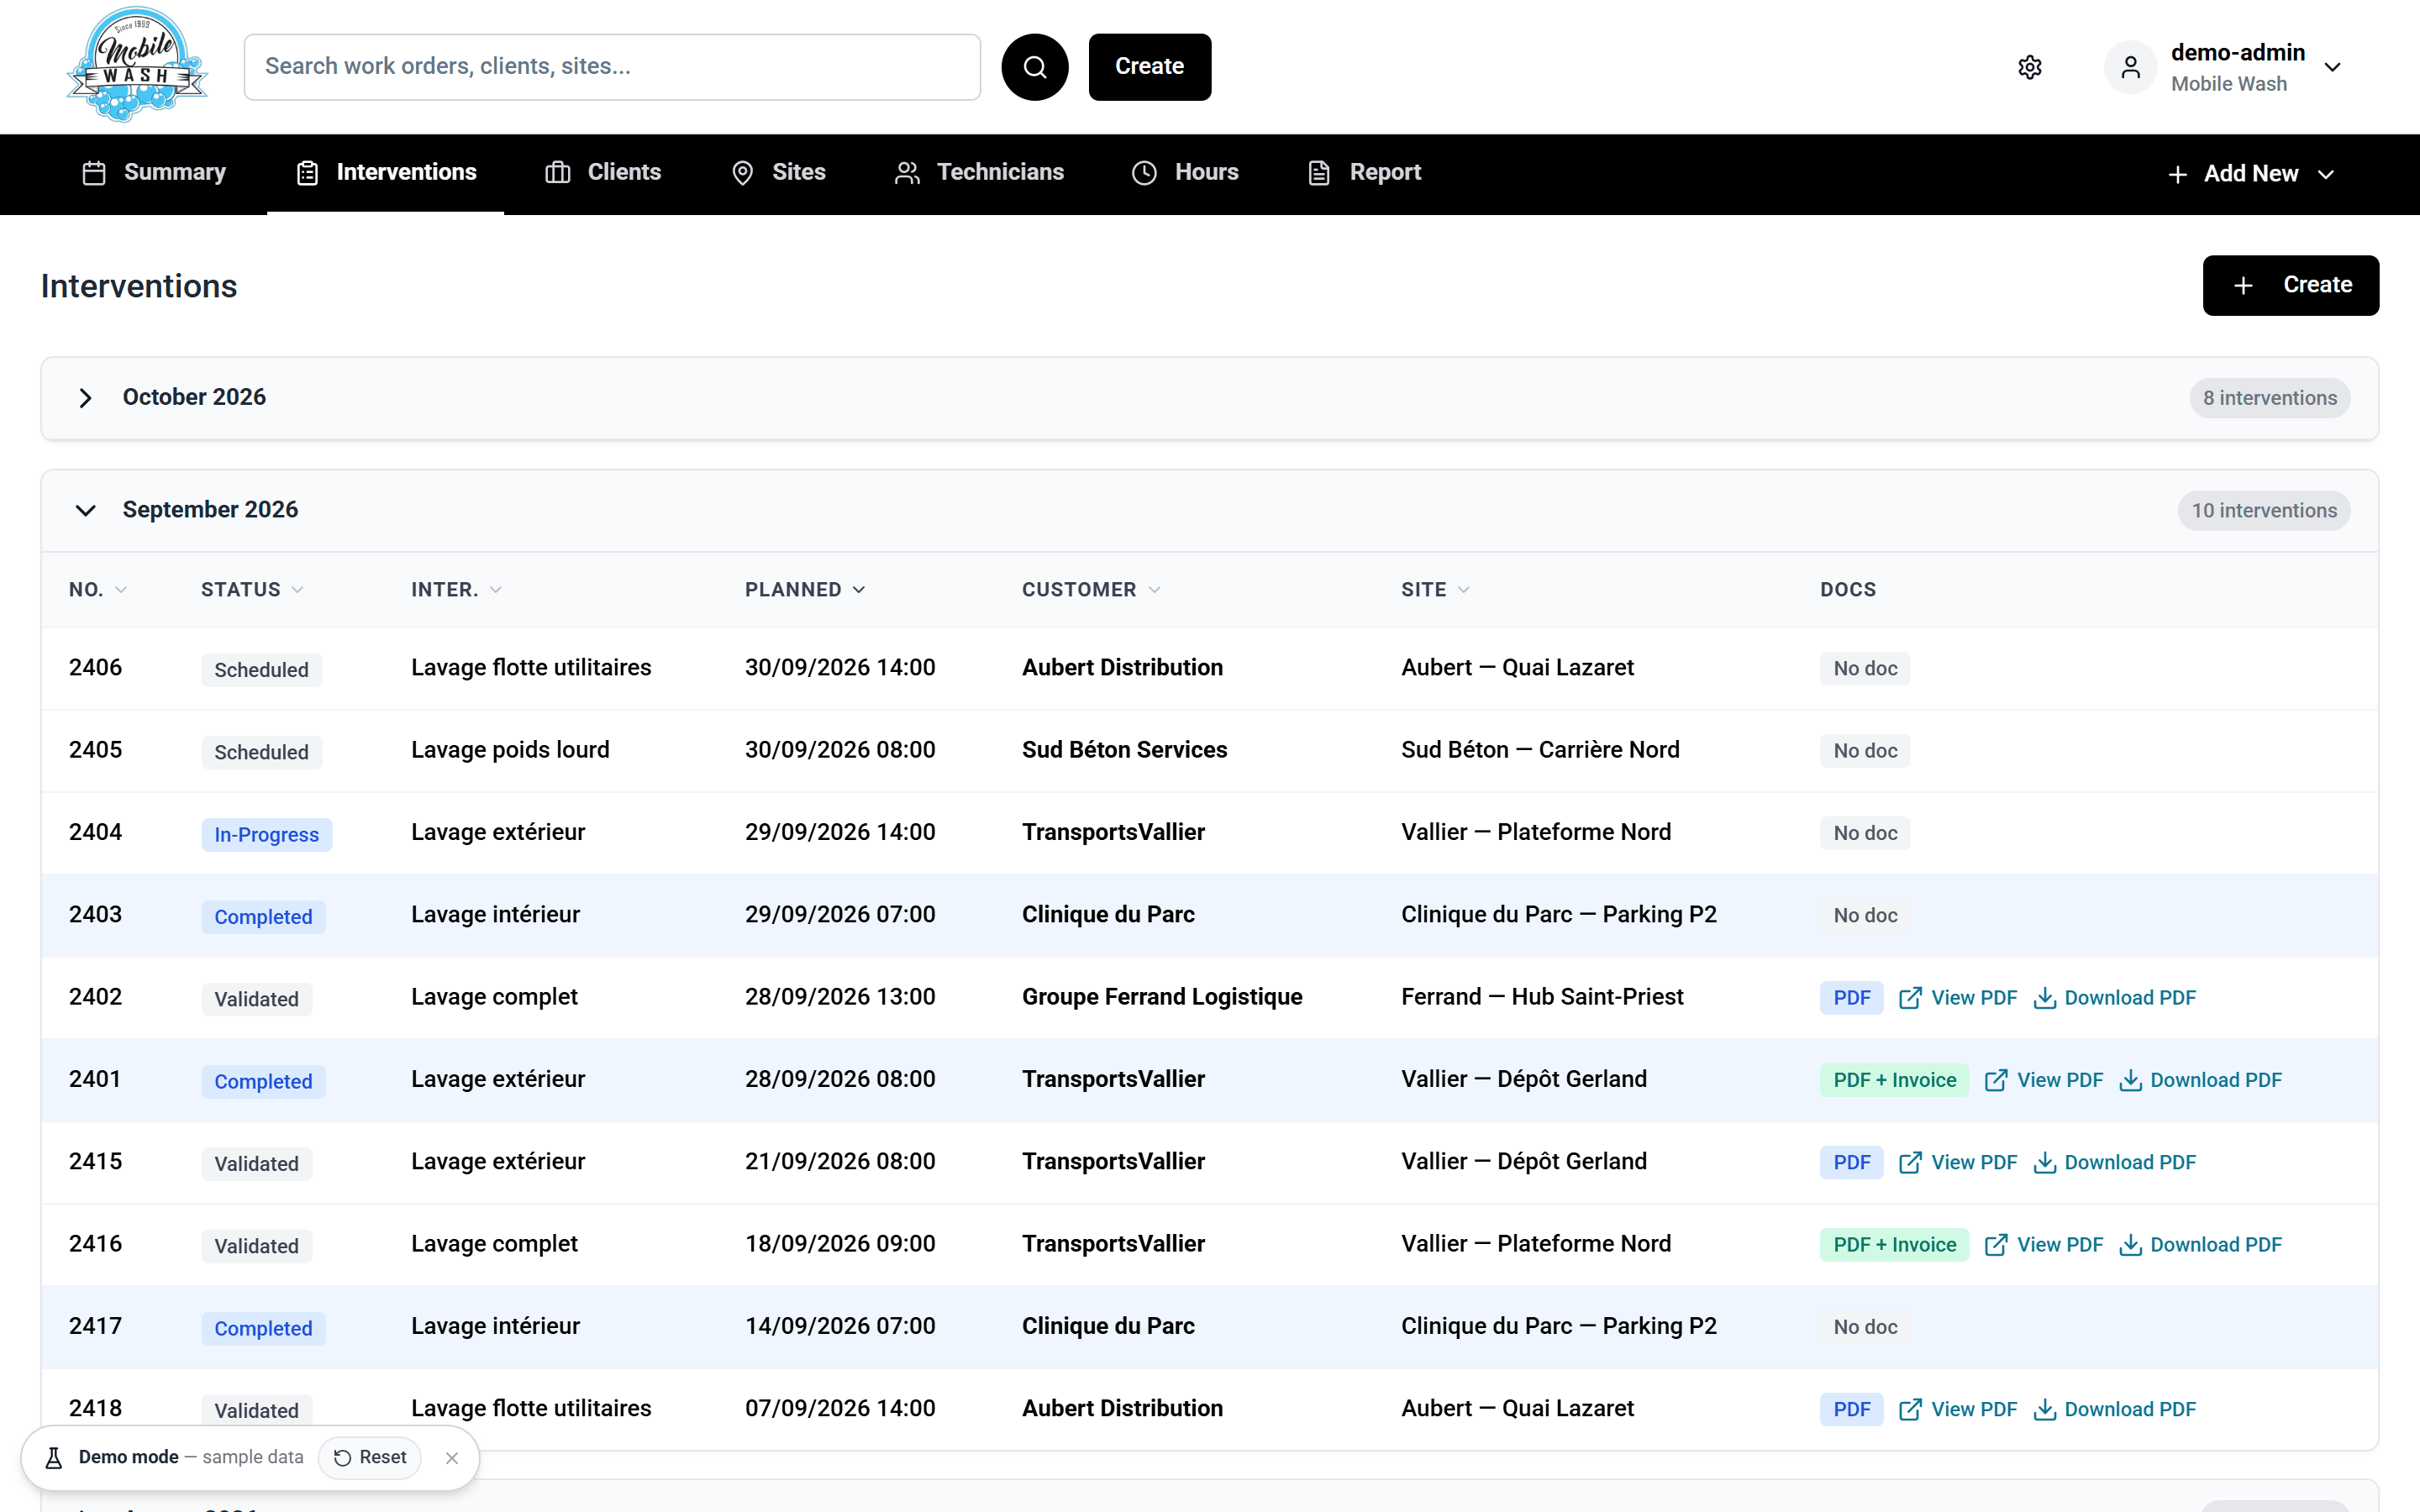Sort by the PLANNED column header
This screenshot has height=1512, width=2420.
coord(805,590)
